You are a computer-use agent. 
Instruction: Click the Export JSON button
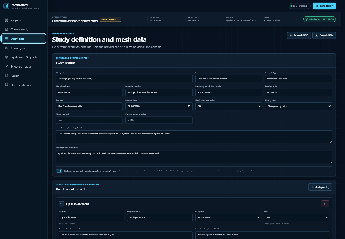pos(324,35)
